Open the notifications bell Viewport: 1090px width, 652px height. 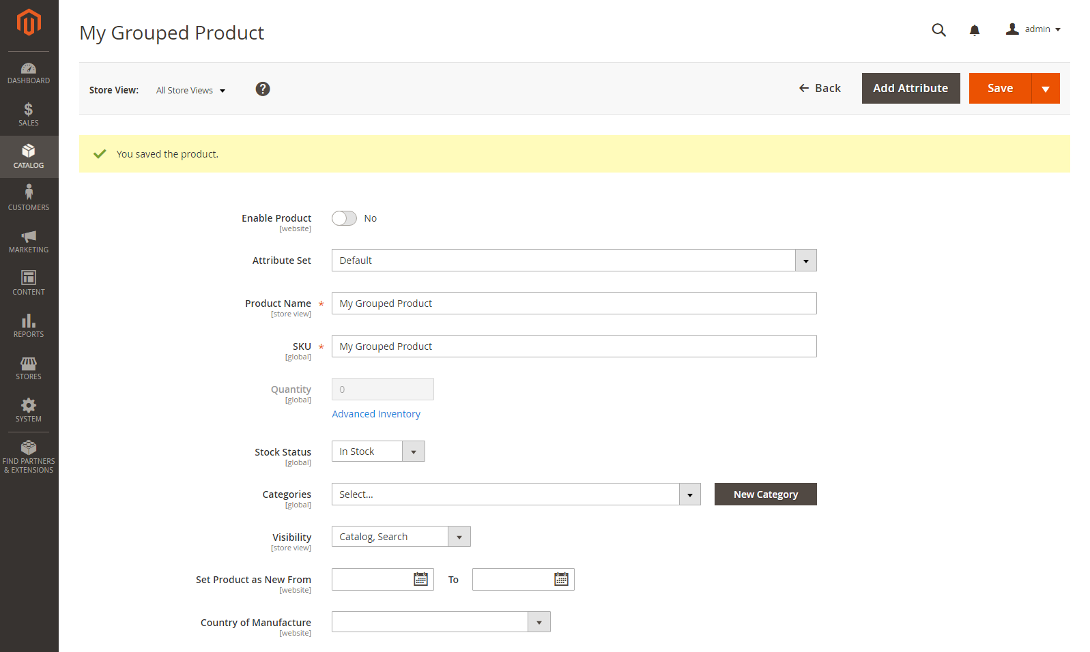pyautogui.click(x=974, y=30)
